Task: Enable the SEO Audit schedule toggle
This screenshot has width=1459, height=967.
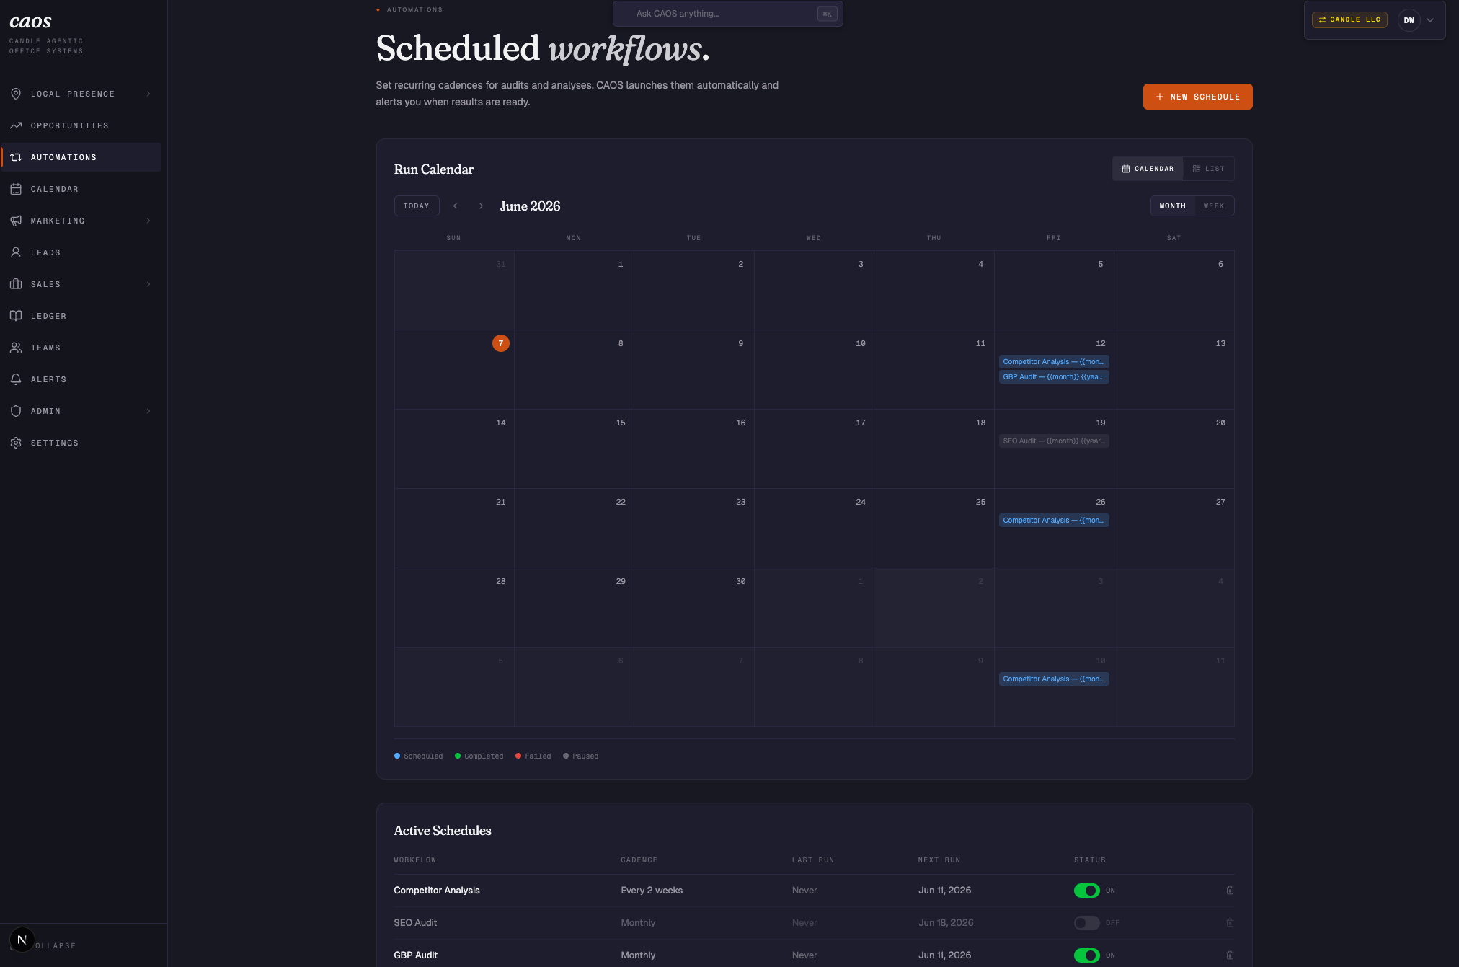Action: point(1086,923)
